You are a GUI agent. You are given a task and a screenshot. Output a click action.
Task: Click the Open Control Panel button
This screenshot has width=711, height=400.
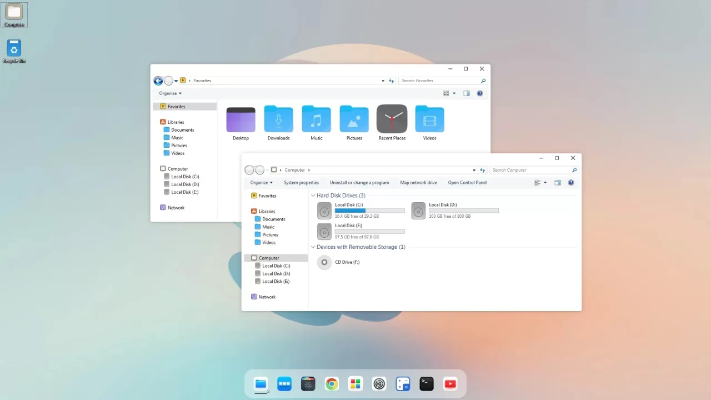click(467, 183)
